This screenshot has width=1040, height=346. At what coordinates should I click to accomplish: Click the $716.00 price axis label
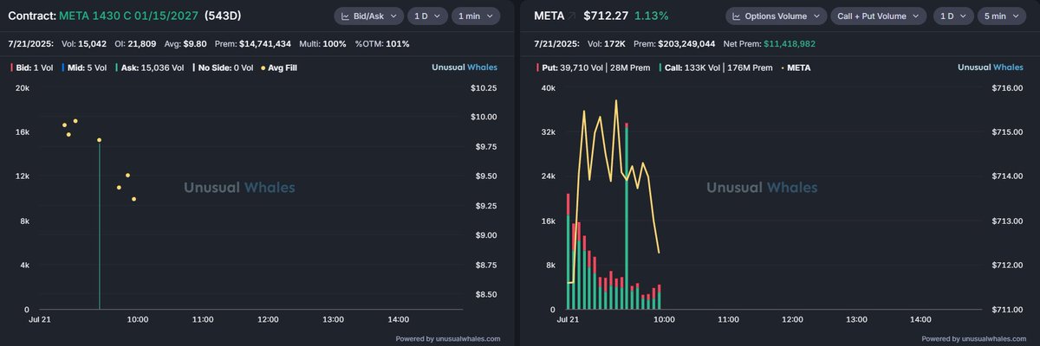pyautogui.click(x=1006, y=88)
